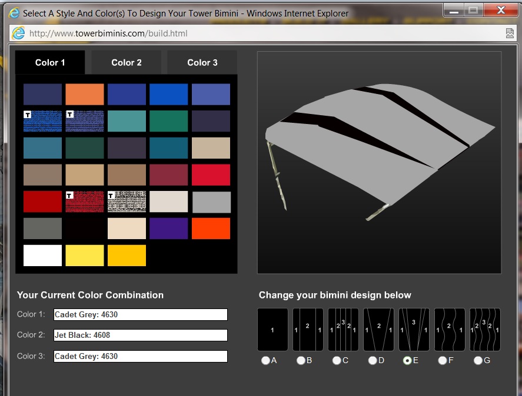Pick the design G wavy five-stripe thumbnail
This screenshot has height=396, width=522.
(x=484, y=330)
